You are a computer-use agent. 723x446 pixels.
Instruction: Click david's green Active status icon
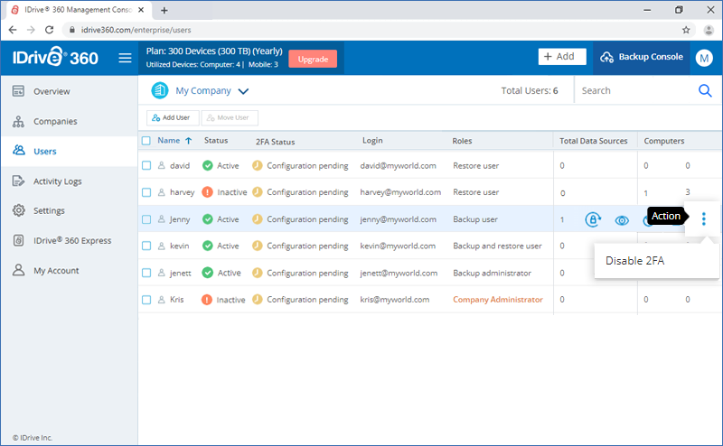(x=208, y=165)
